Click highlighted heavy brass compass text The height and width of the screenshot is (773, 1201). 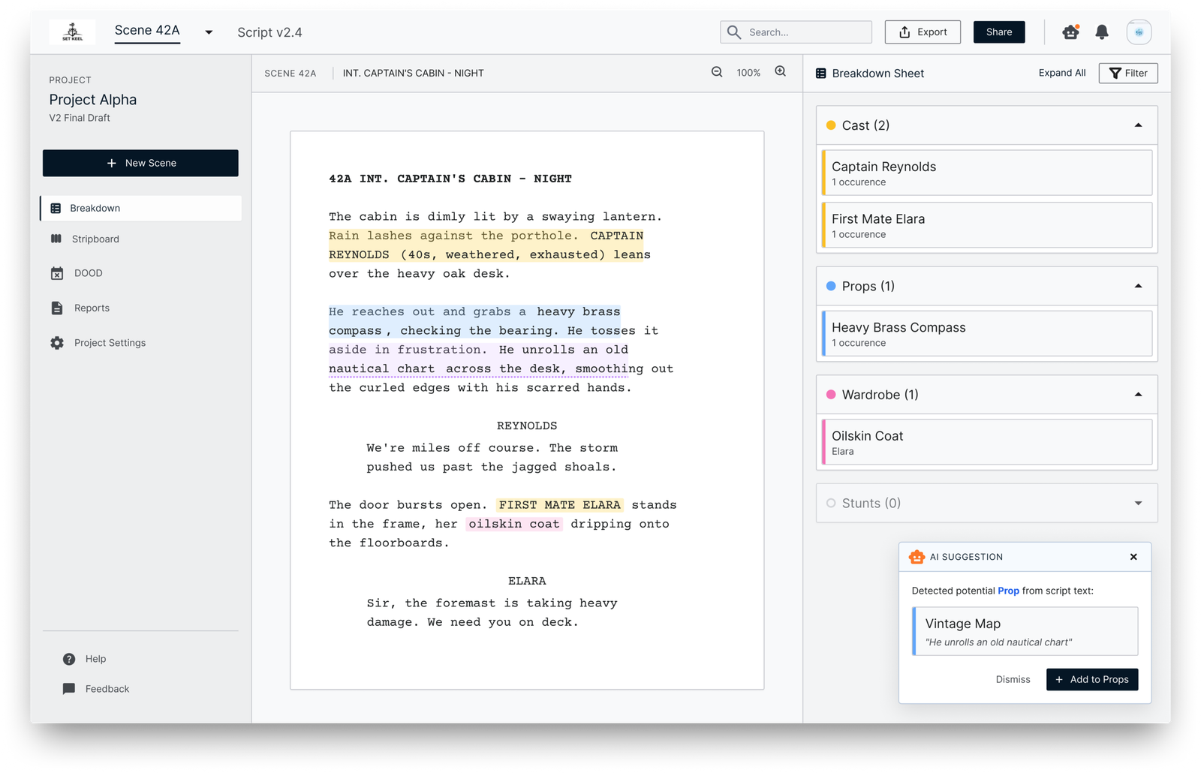pos(474,320)
